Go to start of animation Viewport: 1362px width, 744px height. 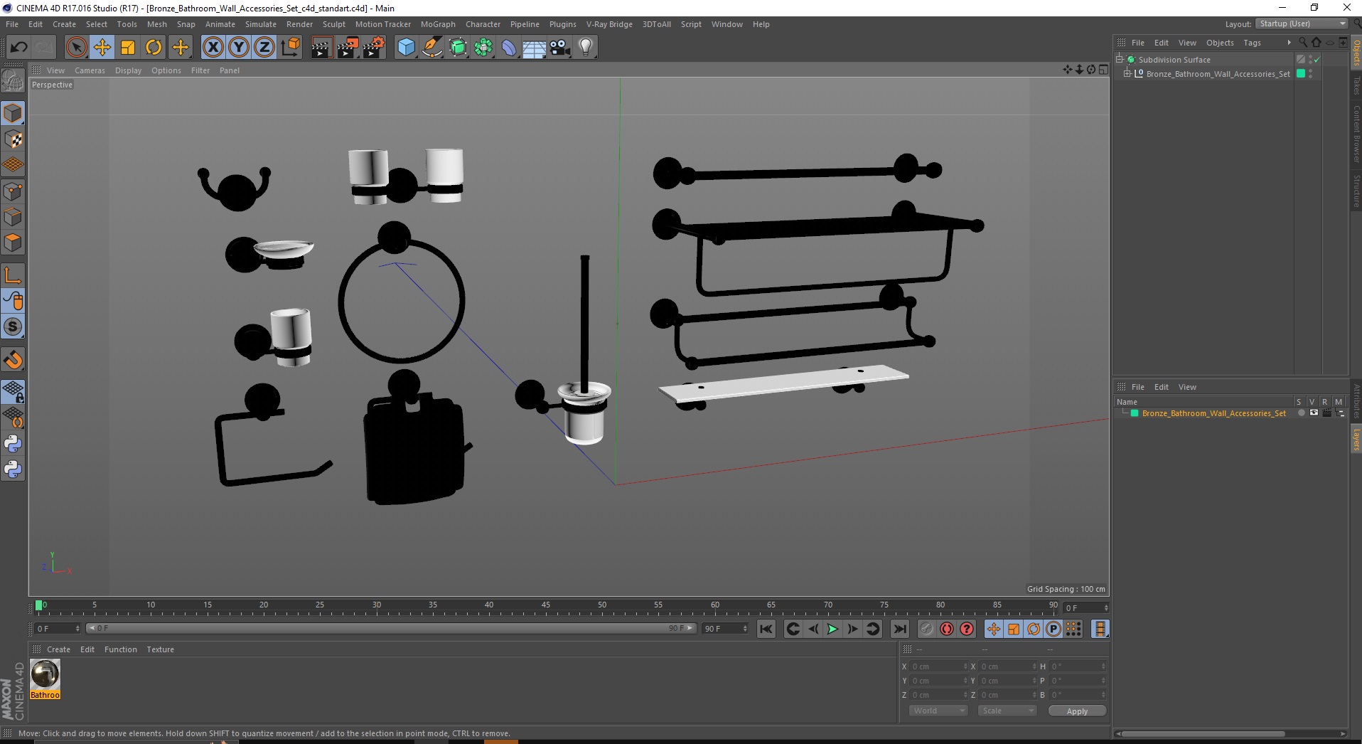tap(766, 629)
